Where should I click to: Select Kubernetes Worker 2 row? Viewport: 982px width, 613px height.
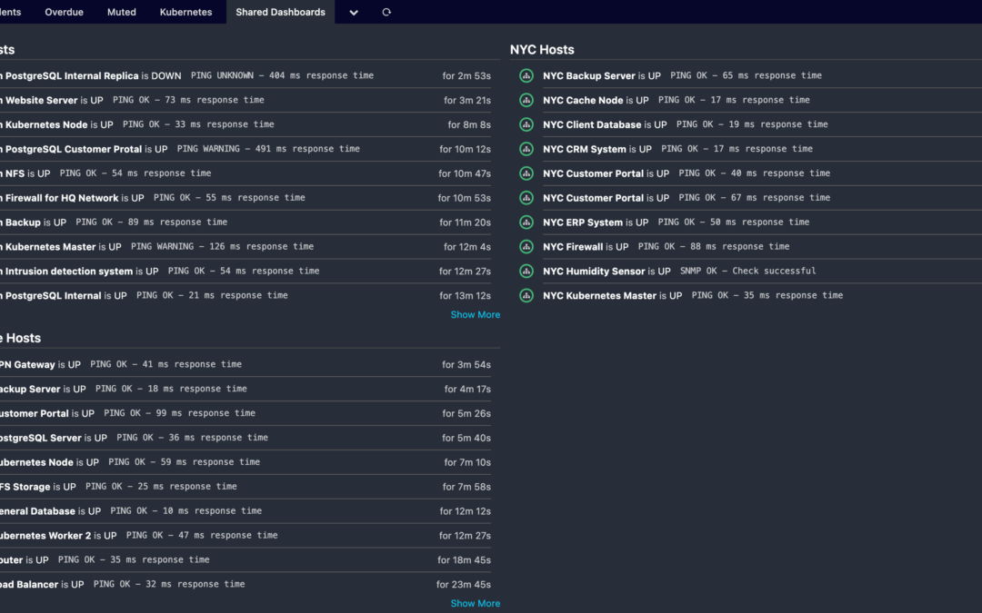(x=245, y=536)
